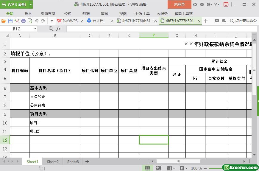The height and width of the screenshot is (171, 259).
Task: Open the 公式 ribbon tab
Action: tap(68, 13)
